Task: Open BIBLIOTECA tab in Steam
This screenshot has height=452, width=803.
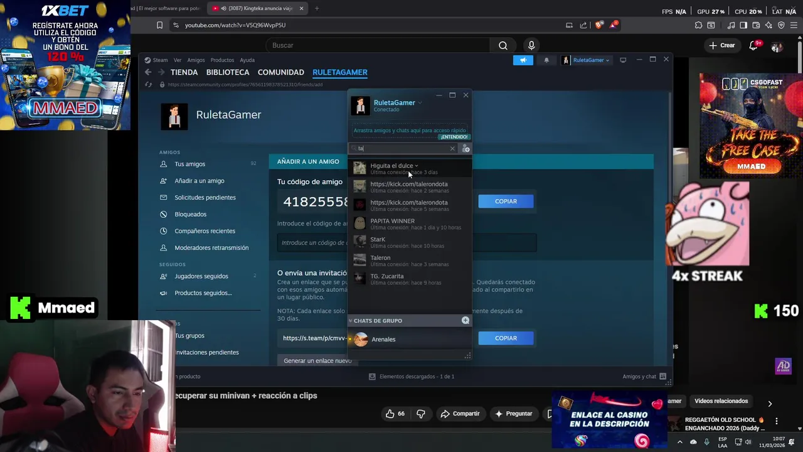Action: point(228,72)
